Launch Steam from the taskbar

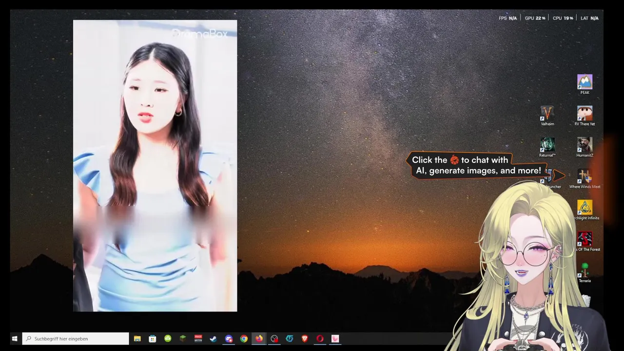pyautogui.click(x=213, y=338)
